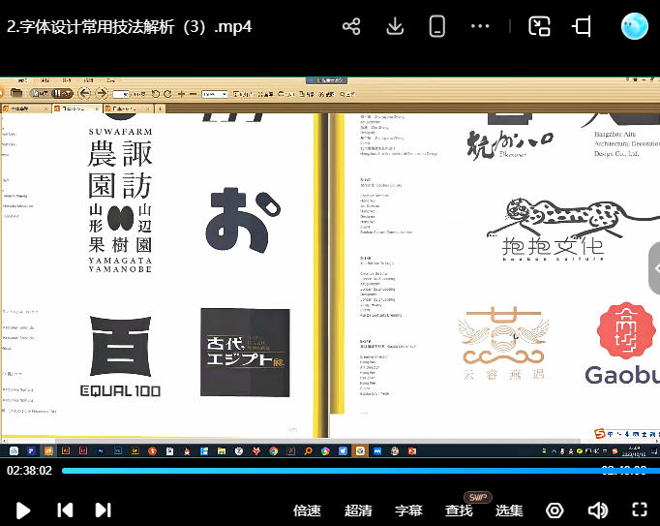
Task: Open the zoom percentage dropdown
Action: pyautogui.click(x=215, y=94)
